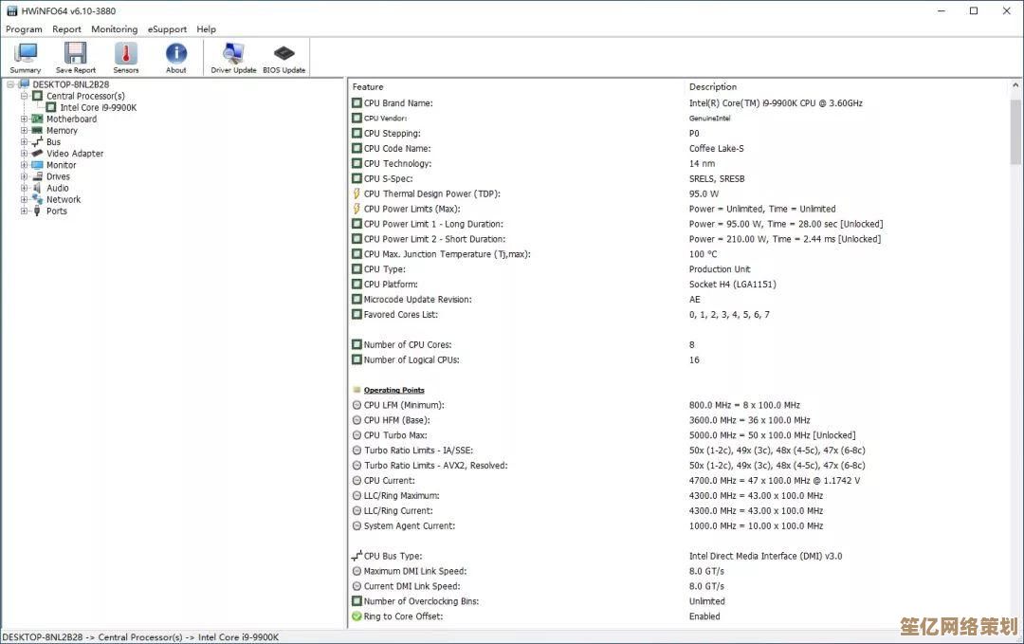Select Video Adapter in the tree
Viewport: 1024px width, 644px height.
click(75, 154)
